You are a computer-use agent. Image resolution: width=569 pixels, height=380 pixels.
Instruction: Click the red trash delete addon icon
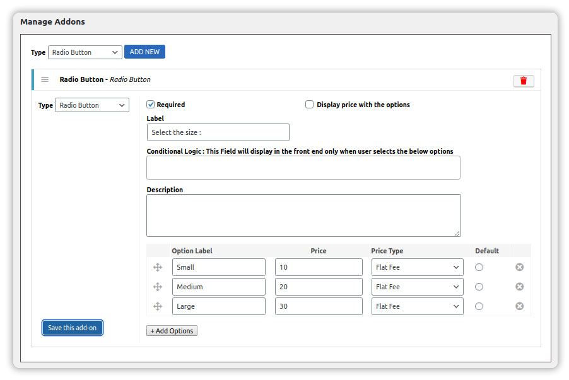(x=524, y=81)
